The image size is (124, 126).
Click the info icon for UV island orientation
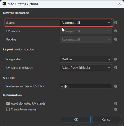pos(116,67)
